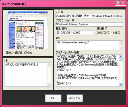The width and height of the screenshot is (128, 107).
Task: Click the 撮影日時 date field
Action: coord(75,33)
